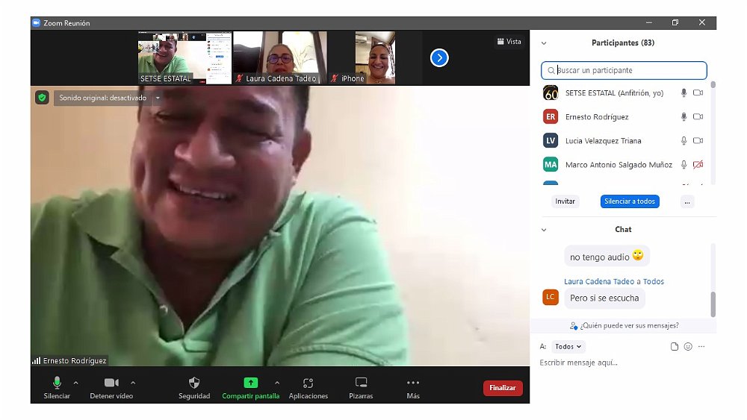This screenshot has height=420, width=747.
Task: Click the Silenciar a todos button
Action: point(630,201)
